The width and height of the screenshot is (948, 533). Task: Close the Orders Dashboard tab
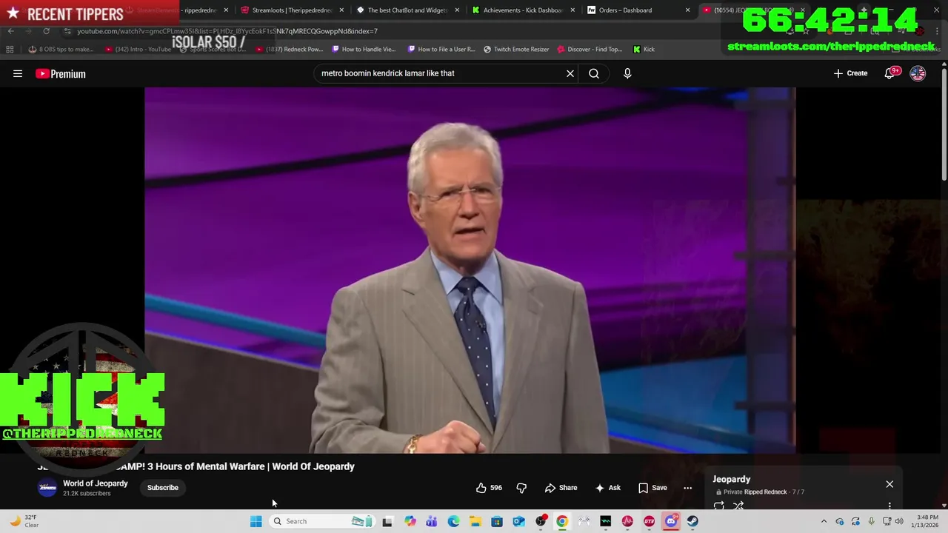coord(688,10)
